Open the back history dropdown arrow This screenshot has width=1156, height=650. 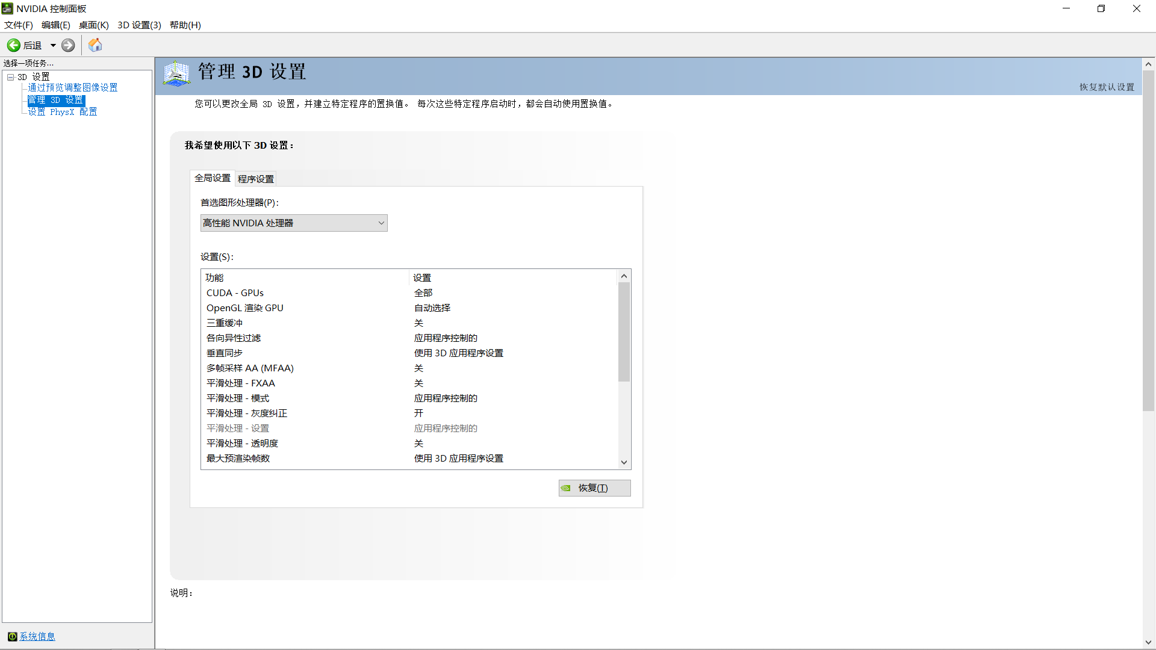(53, 45)
